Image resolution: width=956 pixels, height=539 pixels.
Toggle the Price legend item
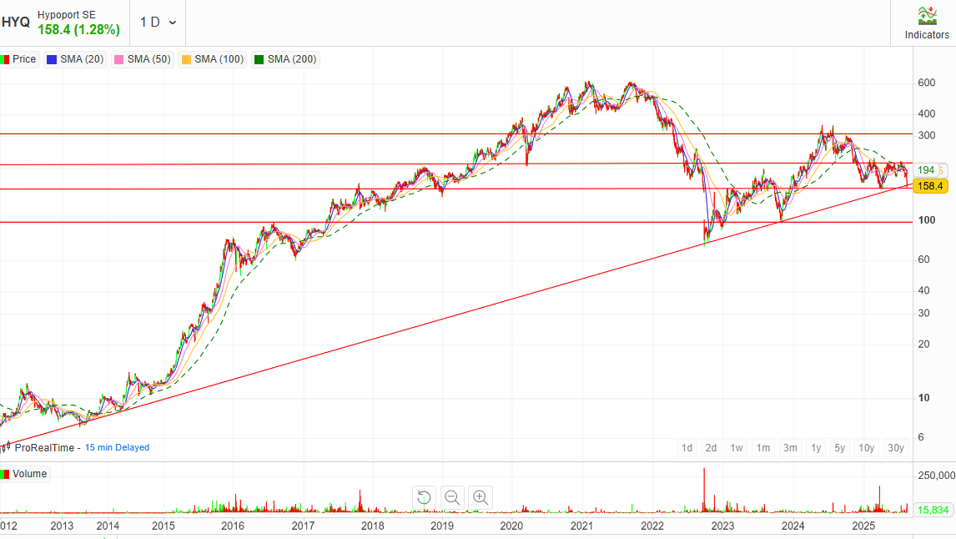click(20, 59)
